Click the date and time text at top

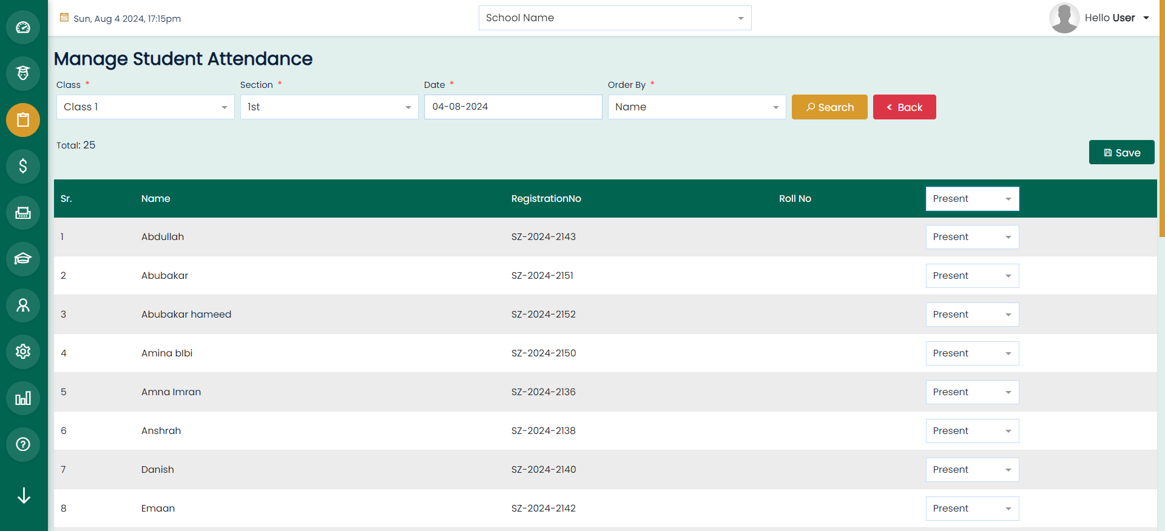[127, 19]
